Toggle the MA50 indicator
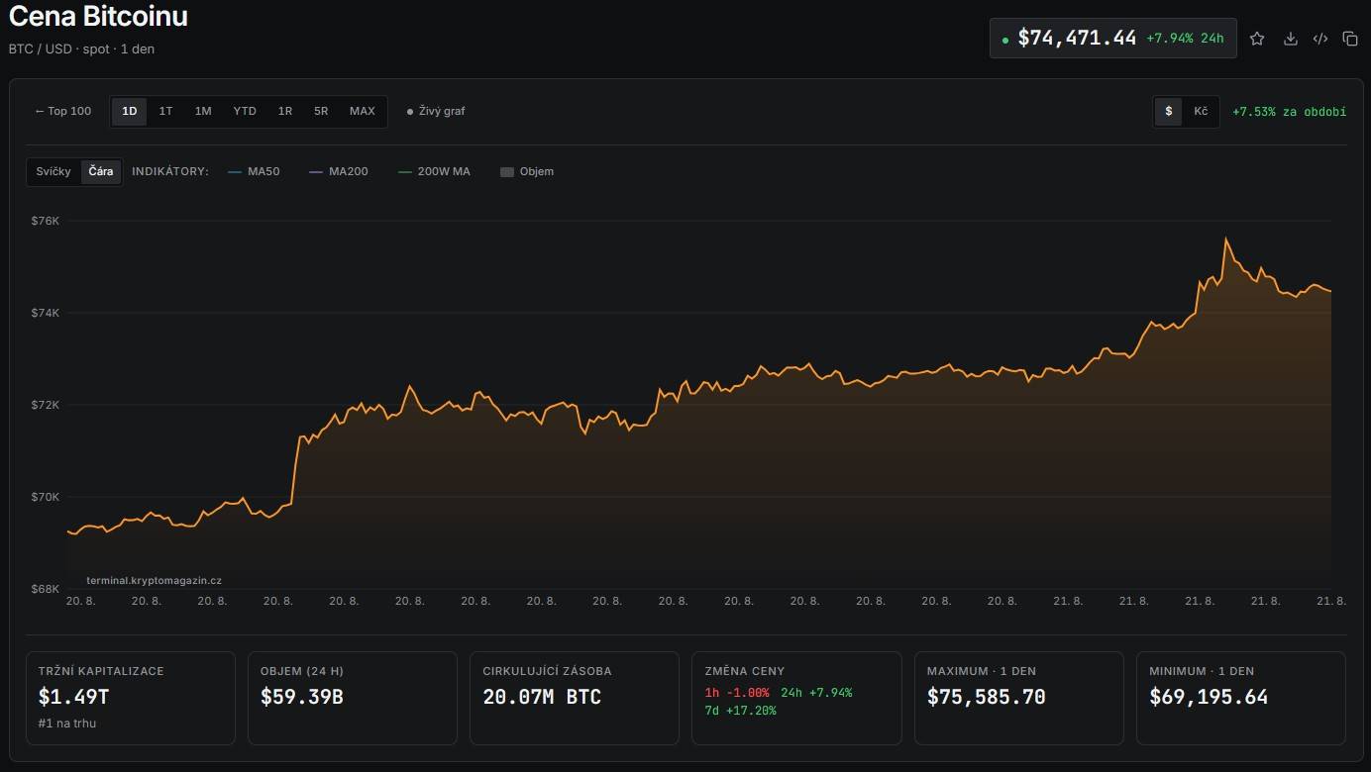Viewport: 1371px width, 772px height. (x=254, y=171)
